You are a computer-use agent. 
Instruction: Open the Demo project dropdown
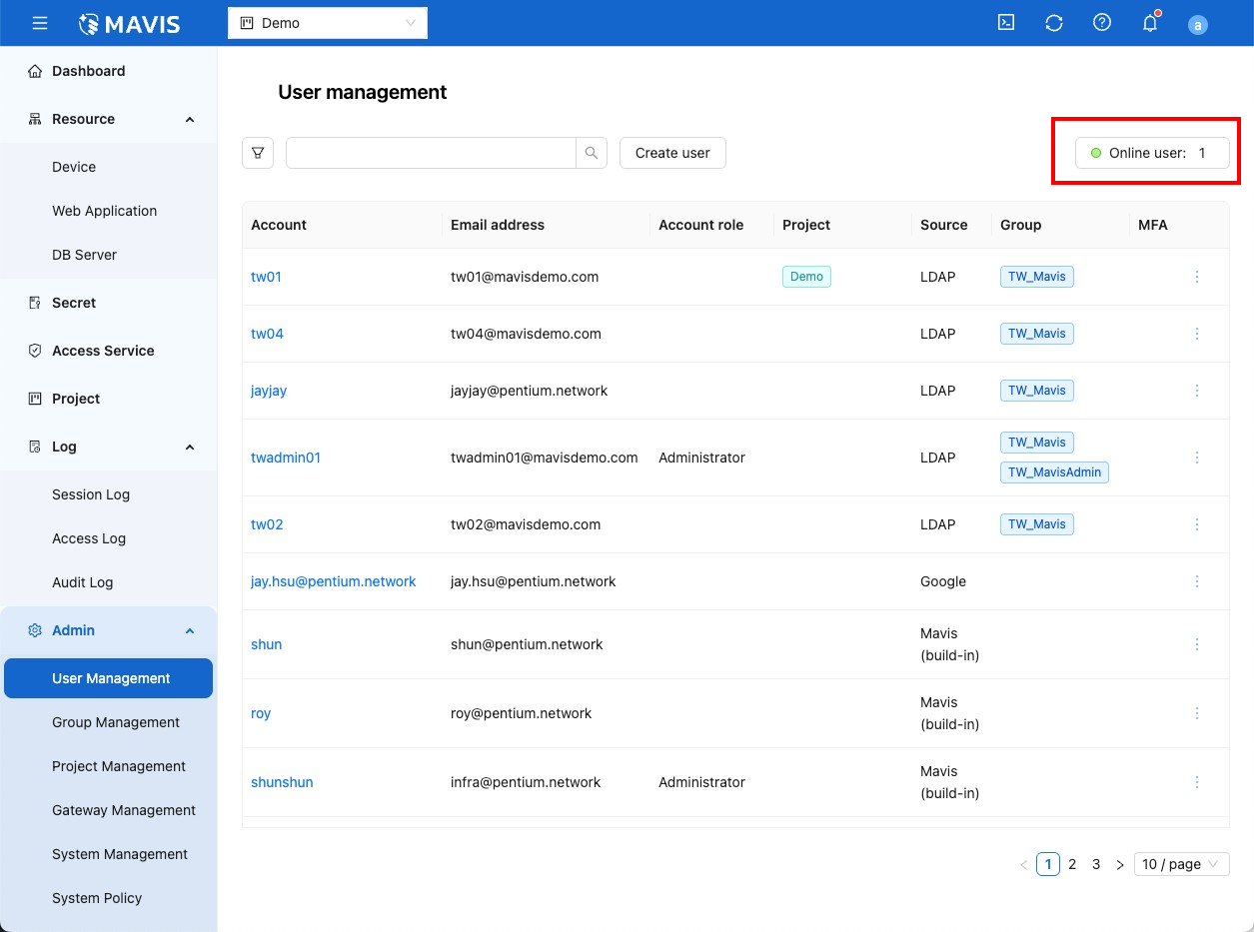coord(328,23)
